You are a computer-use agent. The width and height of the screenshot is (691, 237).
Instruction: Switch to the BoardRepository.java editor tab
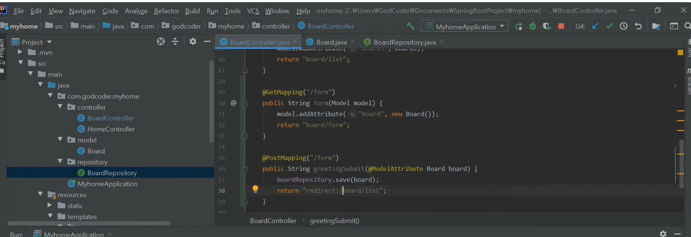pyautogui.click(x=404, y=42)
